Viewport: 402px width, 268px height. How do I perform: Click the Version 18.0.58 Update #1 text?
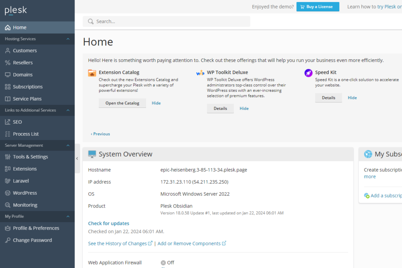pos(222,213)
